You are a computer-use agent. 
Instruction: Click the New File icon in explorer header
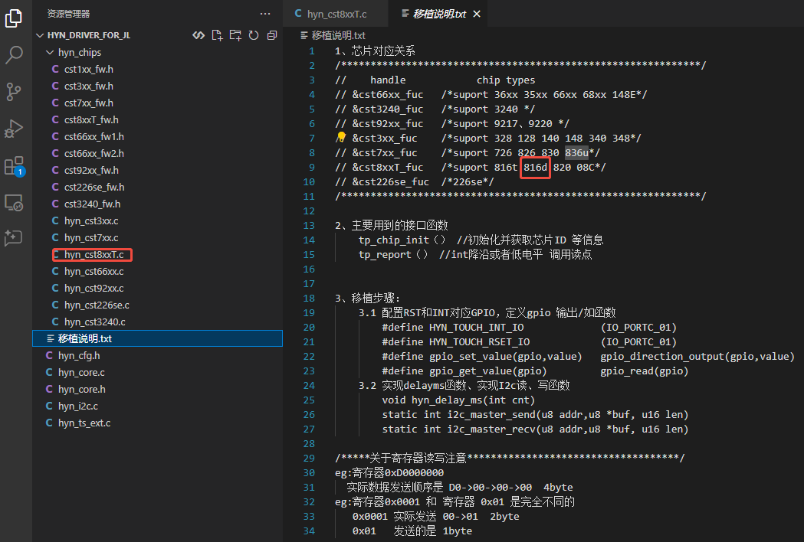[217, 35]
